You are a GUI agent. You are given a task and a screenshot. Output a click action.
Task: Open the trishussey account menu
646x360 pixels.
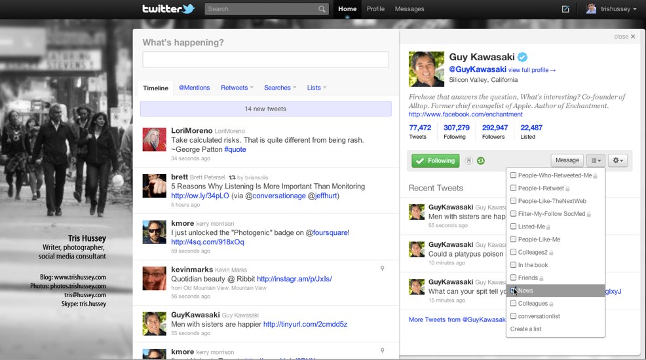612,9
